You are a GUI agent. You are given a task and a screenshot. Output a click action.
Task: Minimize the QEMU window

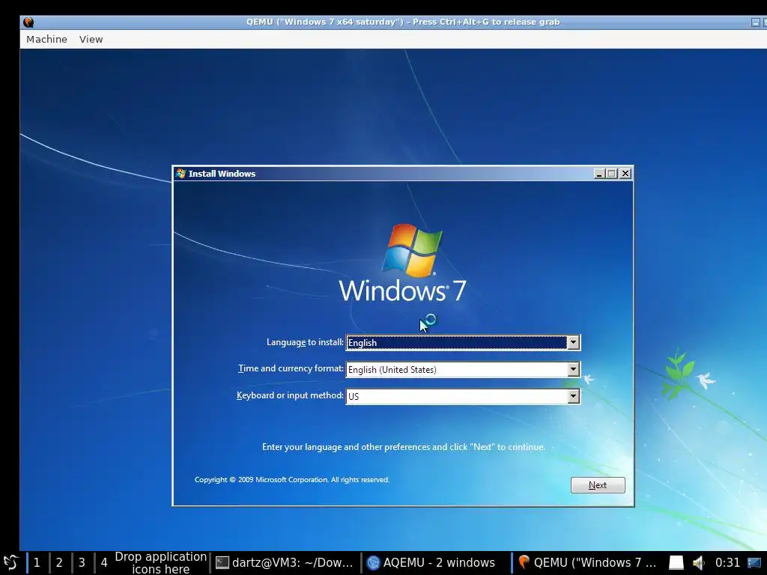click(756, 22)
